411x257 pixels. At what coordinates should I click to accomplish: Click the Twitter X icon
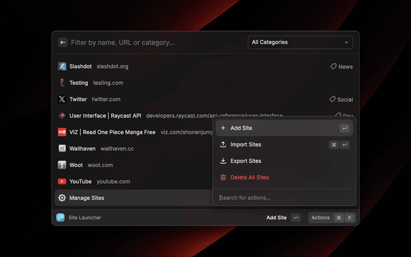(x=62, y=100)
